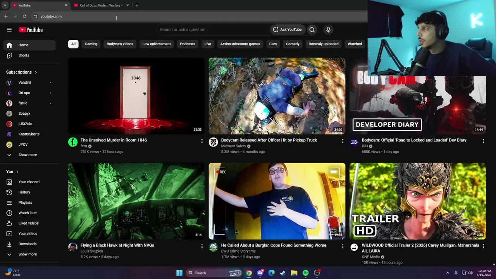
Task: View site information icon in address bar
Action: (35, 16)
